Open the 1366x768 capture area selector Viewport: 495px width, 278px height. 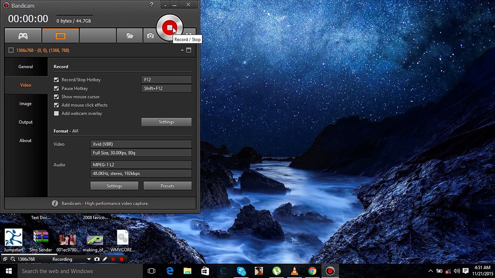click(x=43, y=50)
